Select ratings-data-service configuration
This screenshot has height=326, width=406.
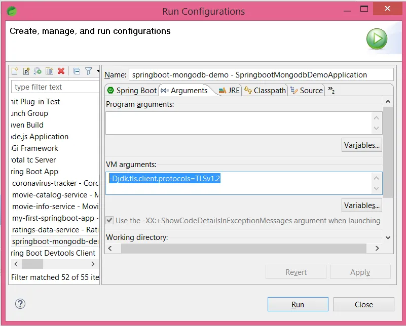coord(55,230)
